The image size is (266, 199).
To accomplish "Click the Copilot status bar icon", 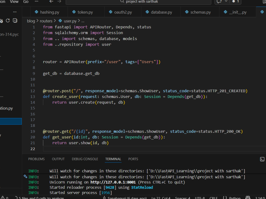I will point(248,197).
